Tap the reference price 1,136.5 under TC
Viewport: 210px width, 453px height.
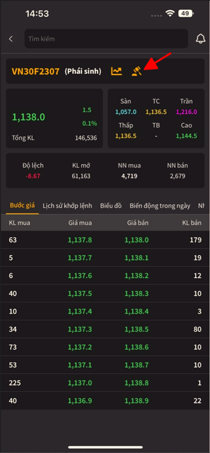coord(156,112)
